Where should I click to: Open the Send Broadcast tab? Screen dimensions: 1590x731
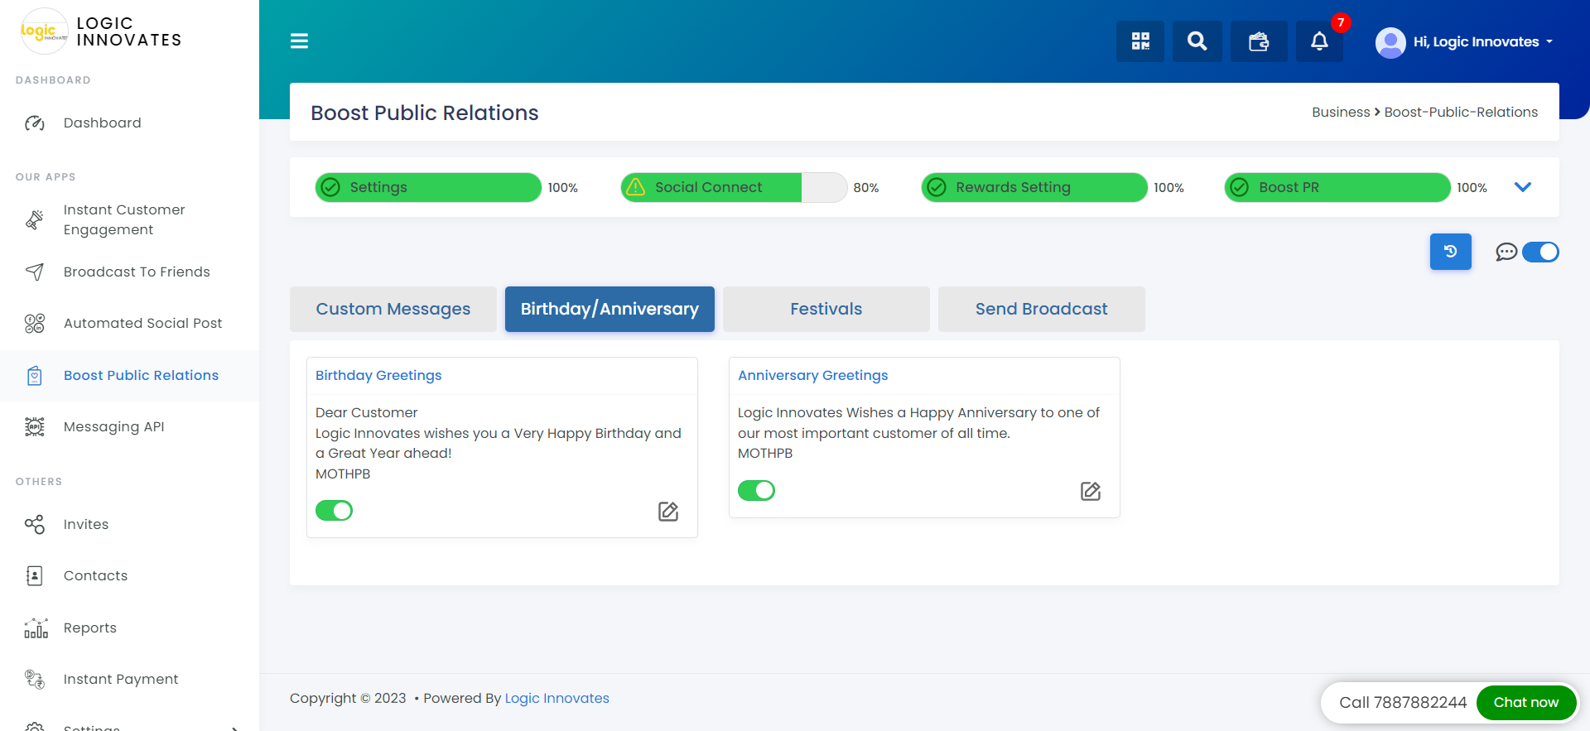1042,310
